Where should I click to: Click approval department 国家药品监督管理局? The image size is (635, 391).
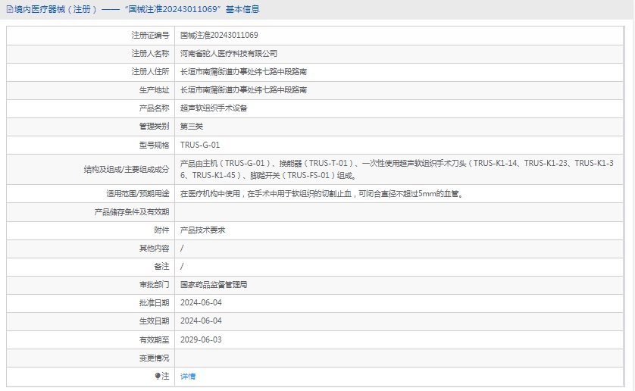[x=214, y=285]
